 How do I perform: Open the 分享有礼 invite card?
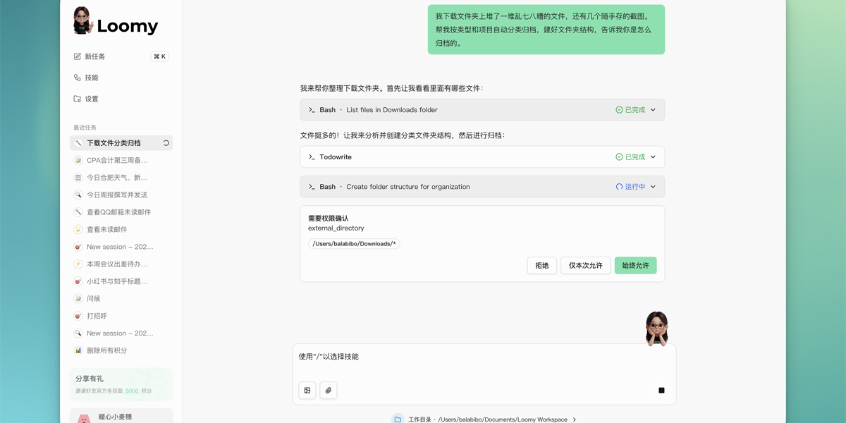point(121,384)
